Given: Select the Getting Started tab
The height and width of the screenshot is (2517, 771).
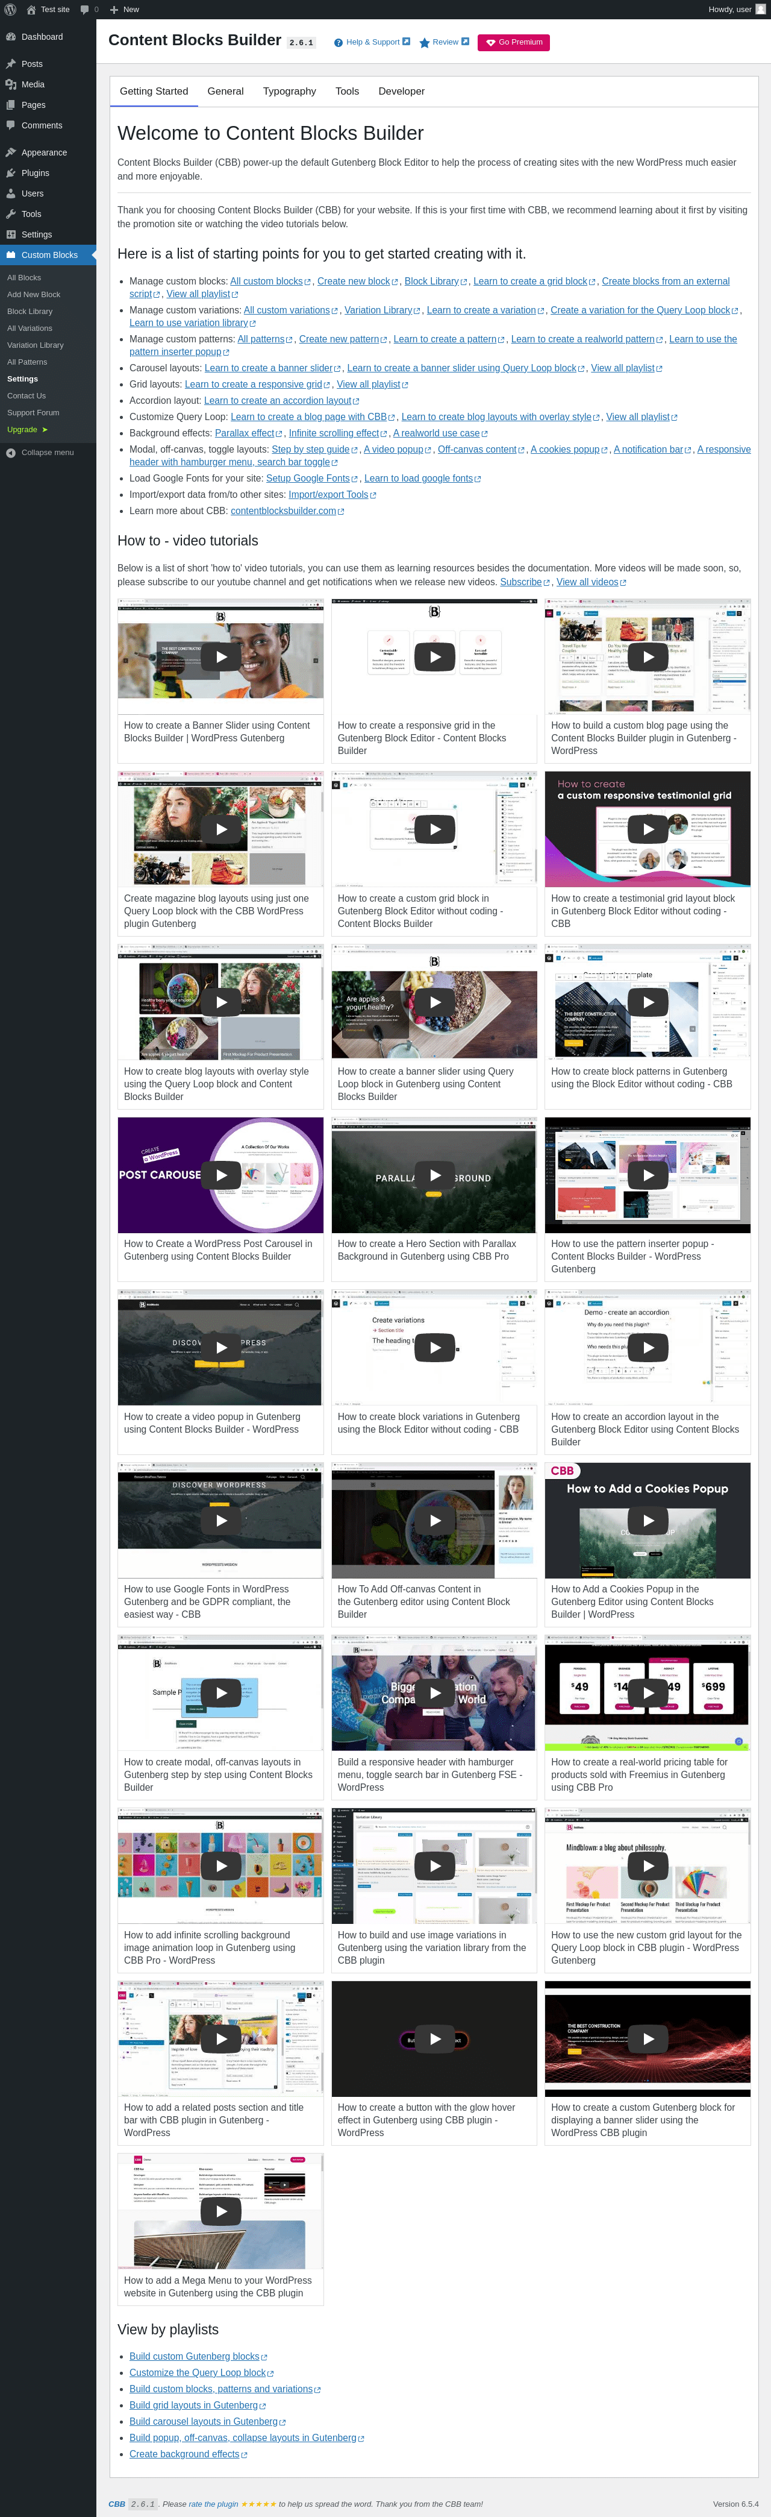Looking at the screenshot, I should (x=154, y=91).
